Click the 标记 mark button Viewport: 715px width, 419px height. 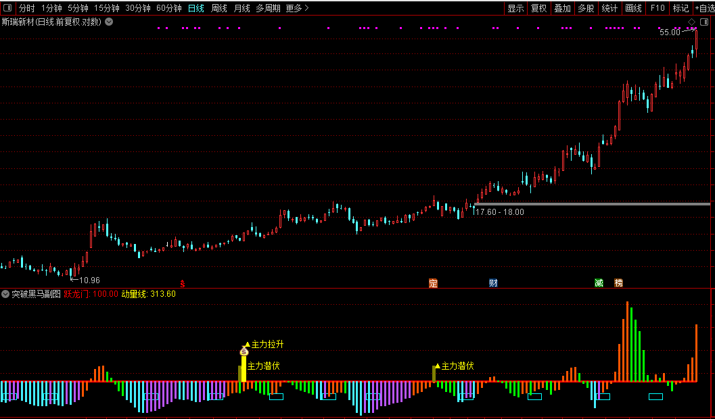coord(681,8)
